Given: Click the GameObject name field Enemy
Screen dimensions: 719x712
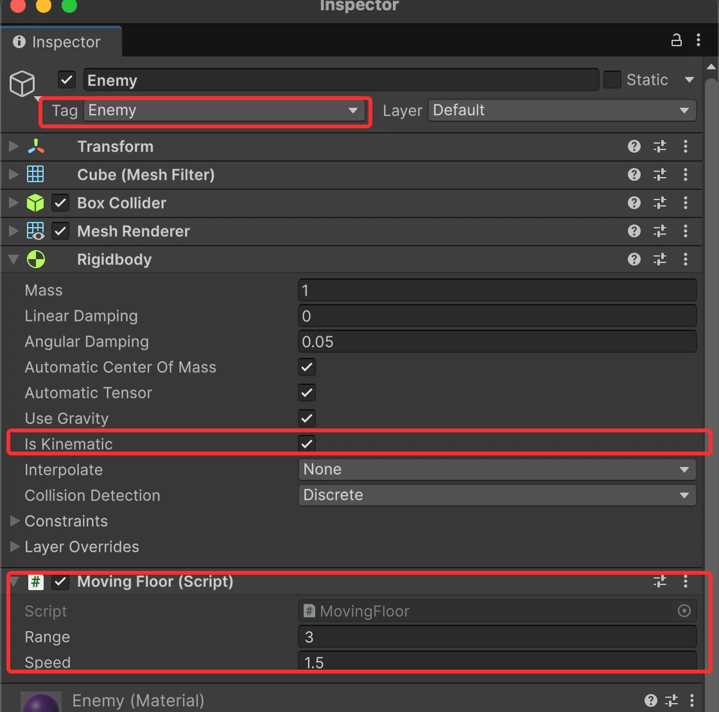Looking at the screenshot, I should (341, 80).
